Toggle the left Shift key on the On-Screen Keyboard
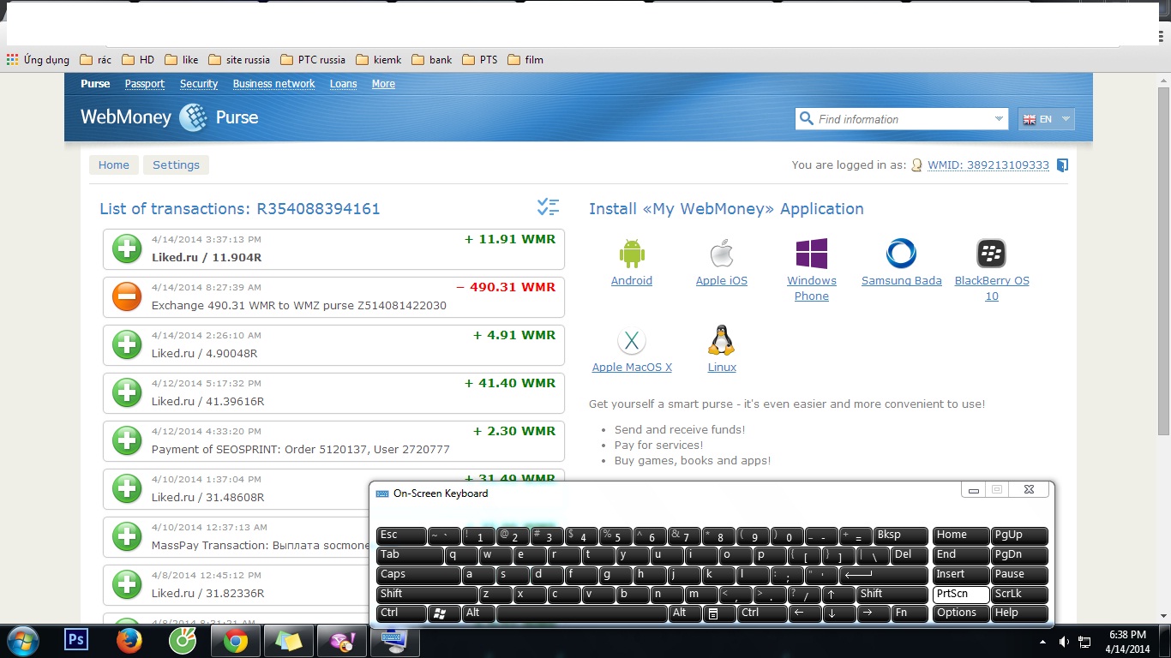This screenshot has width=1171, height=658. click(427, 595)
